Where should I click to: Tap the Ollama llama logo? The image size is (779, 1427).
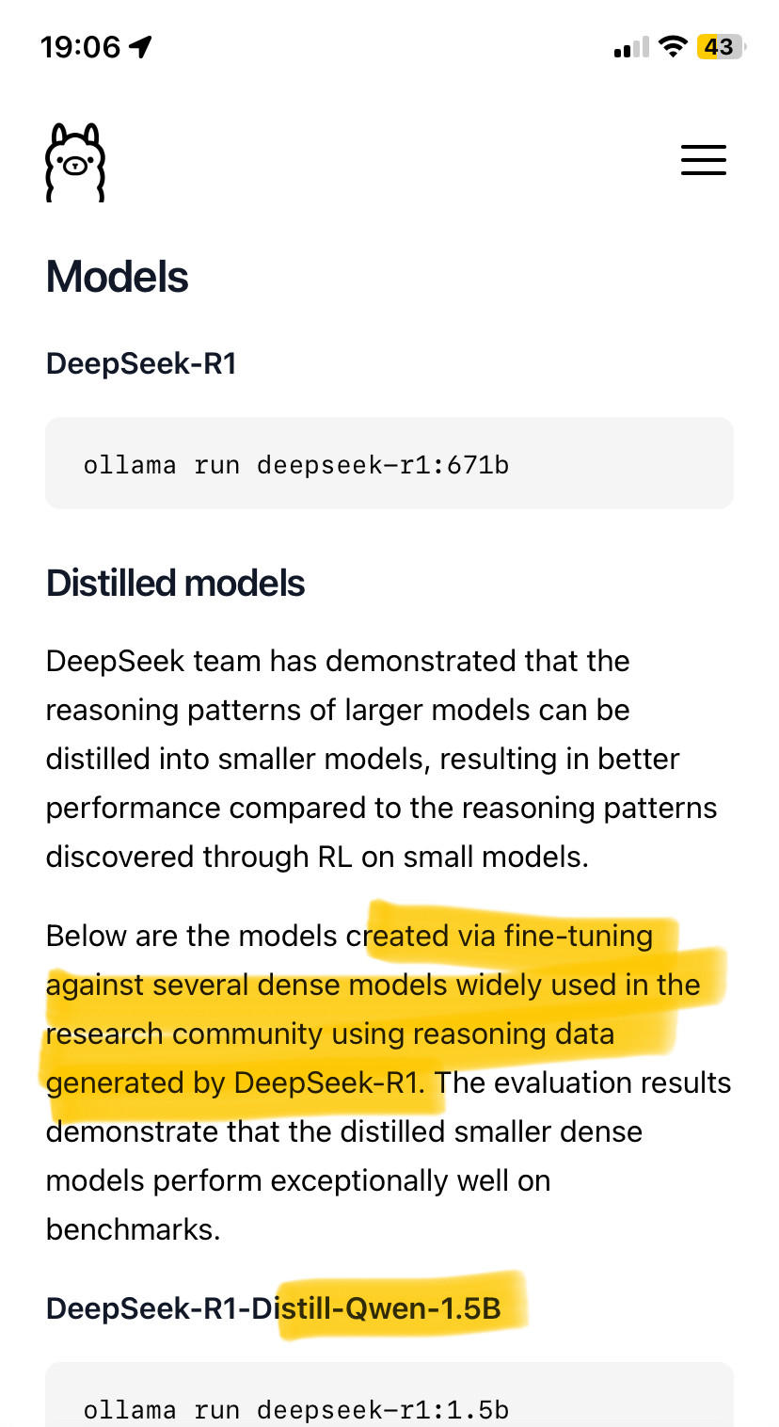click(75, 162)
